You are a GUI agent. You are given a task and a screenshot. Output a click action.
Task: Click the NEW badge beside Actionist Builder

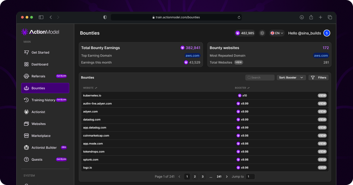64,148
